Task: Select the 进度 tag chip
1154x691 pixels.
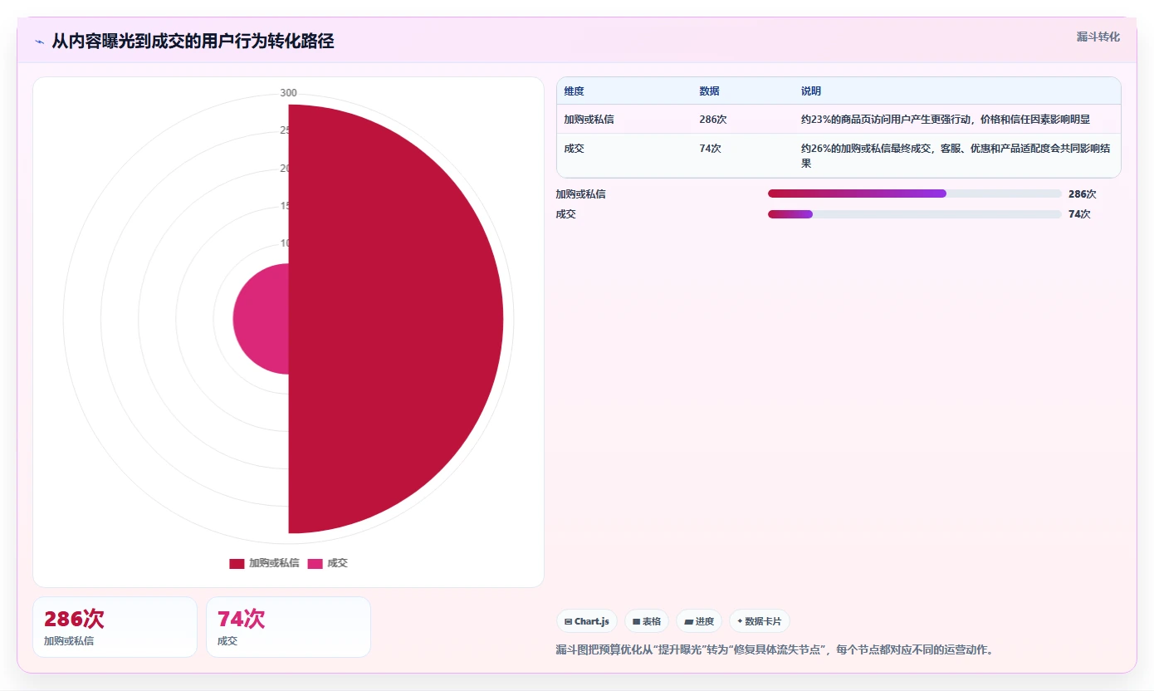Action: (x=699, y=621)
